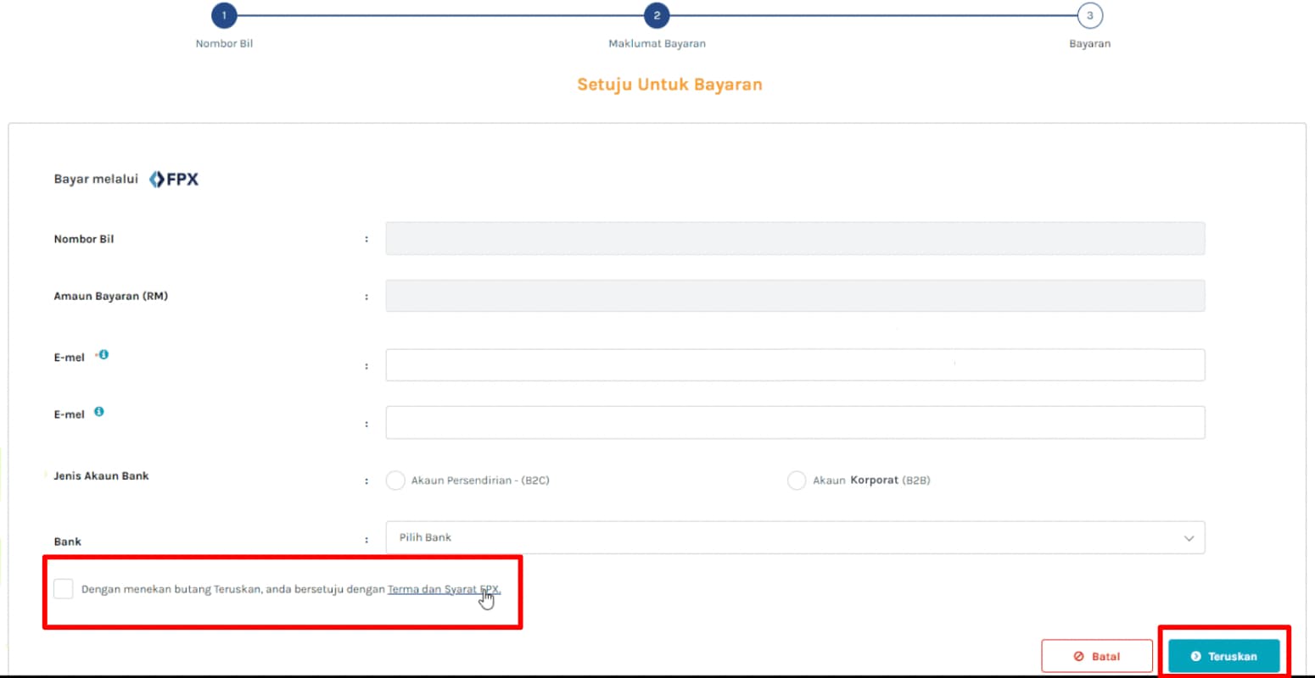Click the Amaun Bayaran (RM) field
Image resolution: width=1315 pixels, height=678 pixels.
(795, 296)
